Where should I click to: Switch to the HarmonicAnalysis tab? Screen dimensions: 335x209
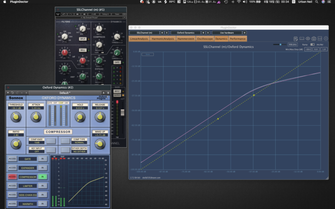(x=163, y=39)
